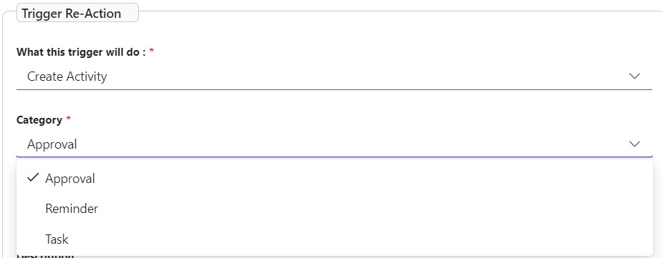Open the Create Activity combo box

(334, 76)
